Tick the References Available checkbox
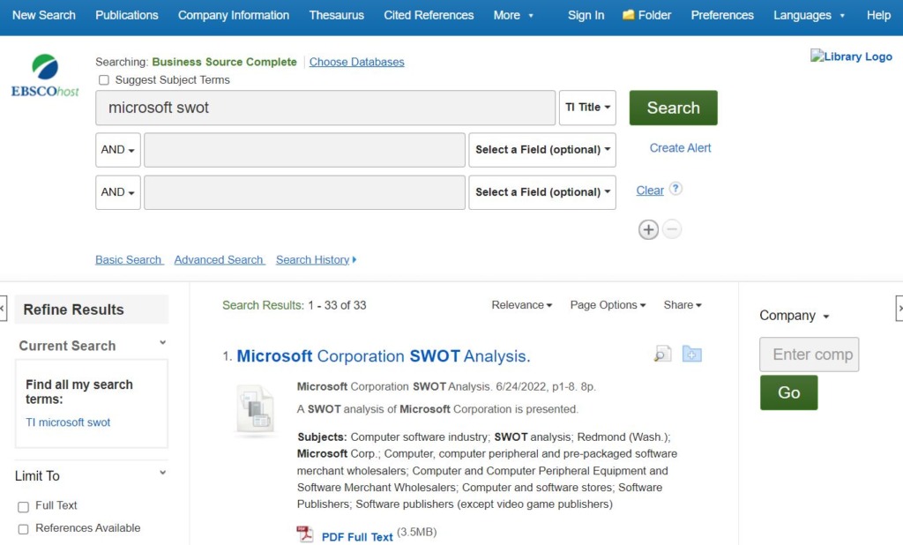This screenshot has width=903, height=545. point(24,529)
